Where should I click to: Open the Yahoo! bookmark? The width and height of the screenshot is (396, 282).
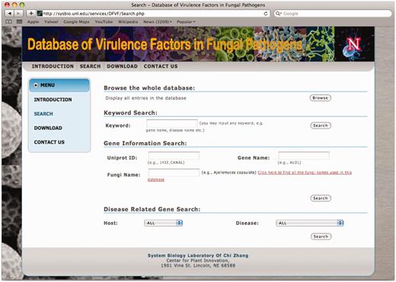[51, 22]
